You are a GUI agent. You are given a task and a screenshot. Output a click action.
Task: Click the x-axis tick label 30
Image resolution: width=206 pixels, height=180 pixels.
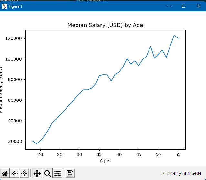pos(80,154)
